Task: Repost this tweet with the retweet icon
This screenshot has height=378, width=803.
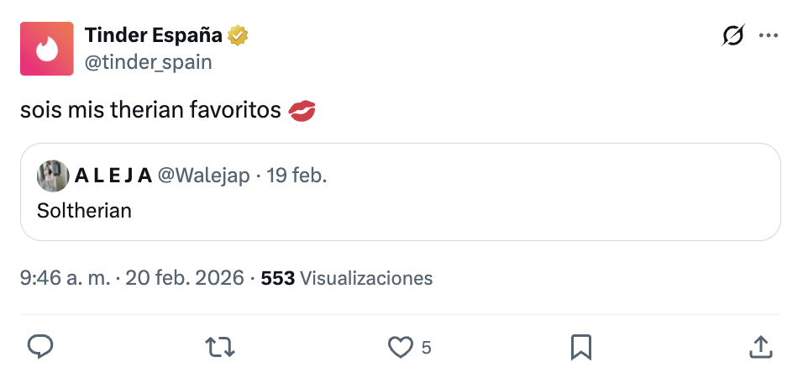Action: coord(221,346)
